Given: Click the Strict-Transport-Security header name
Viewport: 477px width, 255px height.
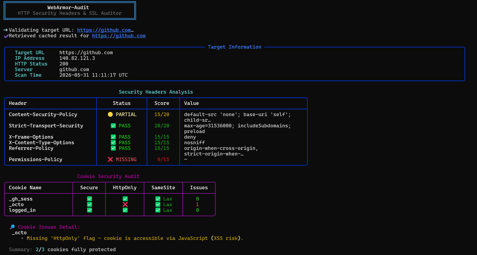Looking at the screenshot, I should pyautogui.click(x=46, y=126).
